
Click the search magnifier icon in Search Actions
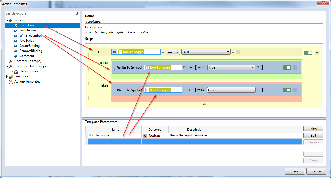78,13
